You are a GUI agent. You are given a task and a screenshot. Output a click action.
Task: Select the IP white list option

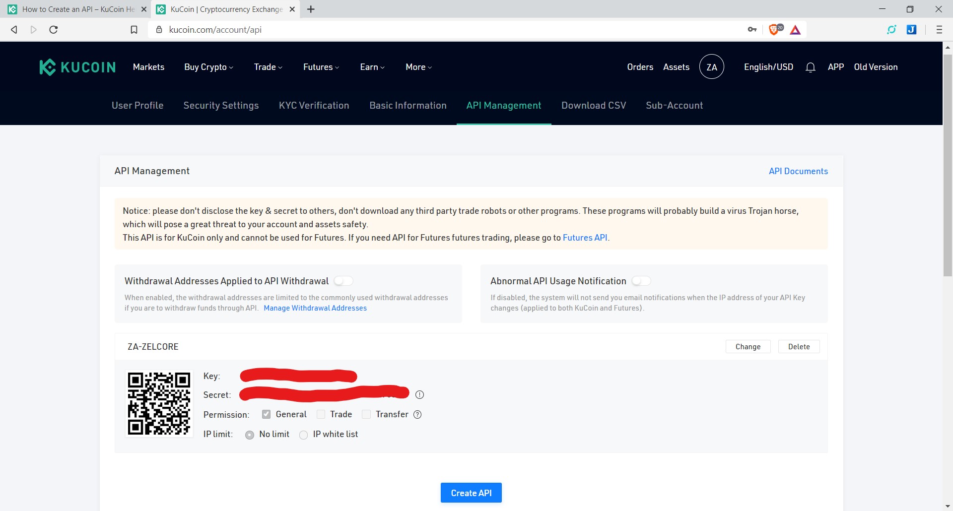point(303,435)
